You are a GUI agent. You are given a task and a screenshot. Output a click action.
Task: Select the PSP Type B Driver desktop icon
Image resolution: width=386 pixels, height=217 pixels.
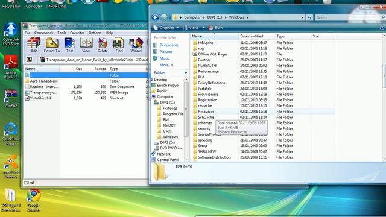coord(11,200)
